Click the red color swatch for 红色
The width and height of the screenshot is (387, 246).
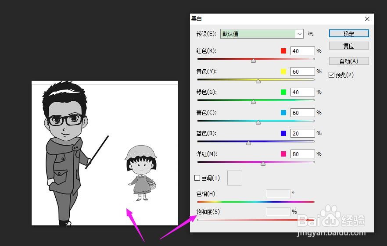coord(283,51)
